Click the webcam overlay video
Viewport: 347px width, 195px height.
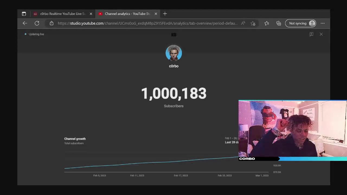coord(293,131)
